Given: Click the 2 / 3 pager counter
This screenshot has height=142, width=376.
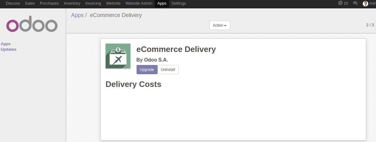Looking at the screenshot, I should (370, 25).
